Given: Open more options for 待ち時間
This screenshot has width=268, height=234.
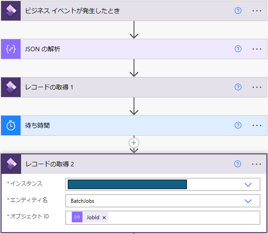Looking at the screenshot, I should pos(257,126).
